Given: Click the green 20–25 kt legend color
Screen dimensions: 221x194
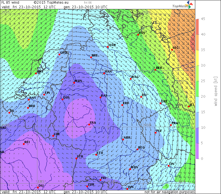Looking at the screenshot, I should pos(198,89).
